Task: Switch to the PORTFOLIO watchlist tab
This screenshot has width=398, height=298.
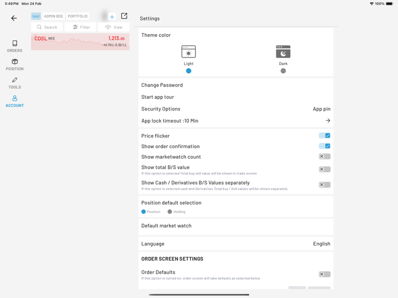Action: [78, 17]
